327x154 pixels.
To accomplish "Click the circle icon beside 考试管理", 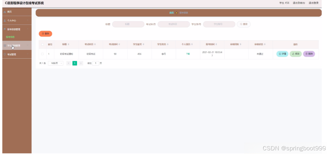I will [5, 54].
